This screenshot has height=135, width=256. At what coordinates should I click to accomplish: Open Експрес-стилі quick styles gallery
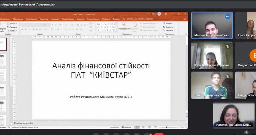(135, 27)
